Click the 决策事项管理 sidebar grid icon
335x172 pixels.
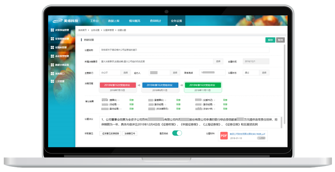[52, 30]
